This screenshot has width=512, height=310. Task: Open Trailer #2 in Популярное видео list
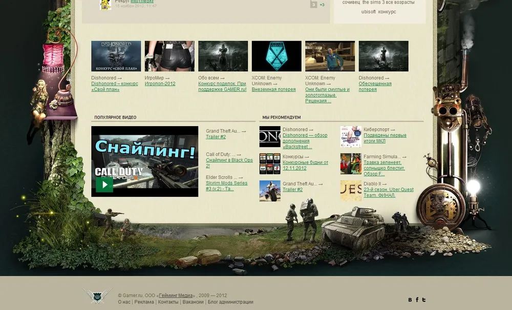tap(216, 137)
